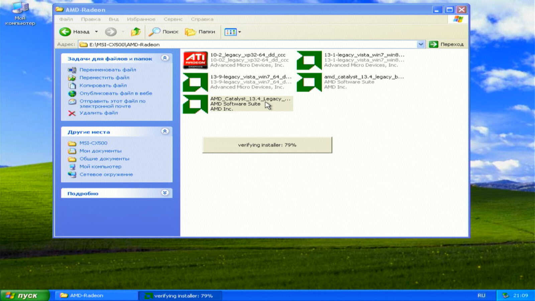Click the red X delete file icon
535x301 pixels.
(x=72, y=113)
